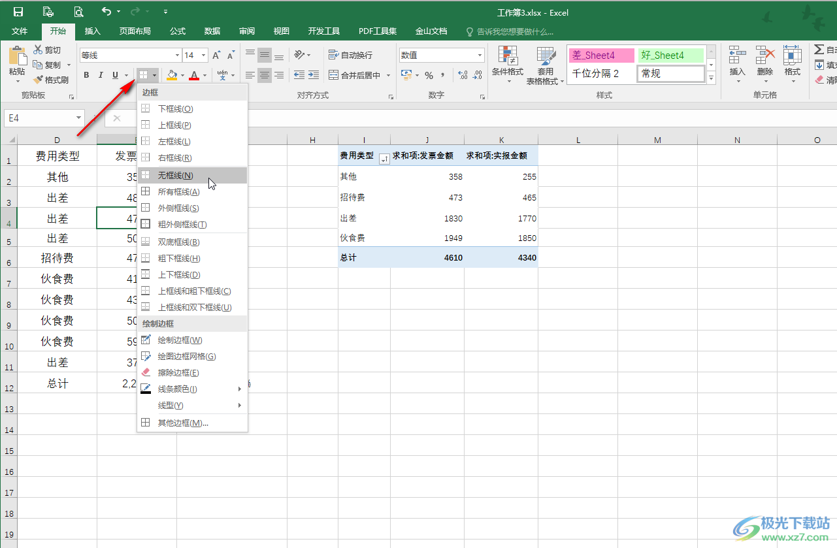Screen dimensions: 837x548
Task: Click the Format Painter (格式刷) brush
Action: pos(38,80)
